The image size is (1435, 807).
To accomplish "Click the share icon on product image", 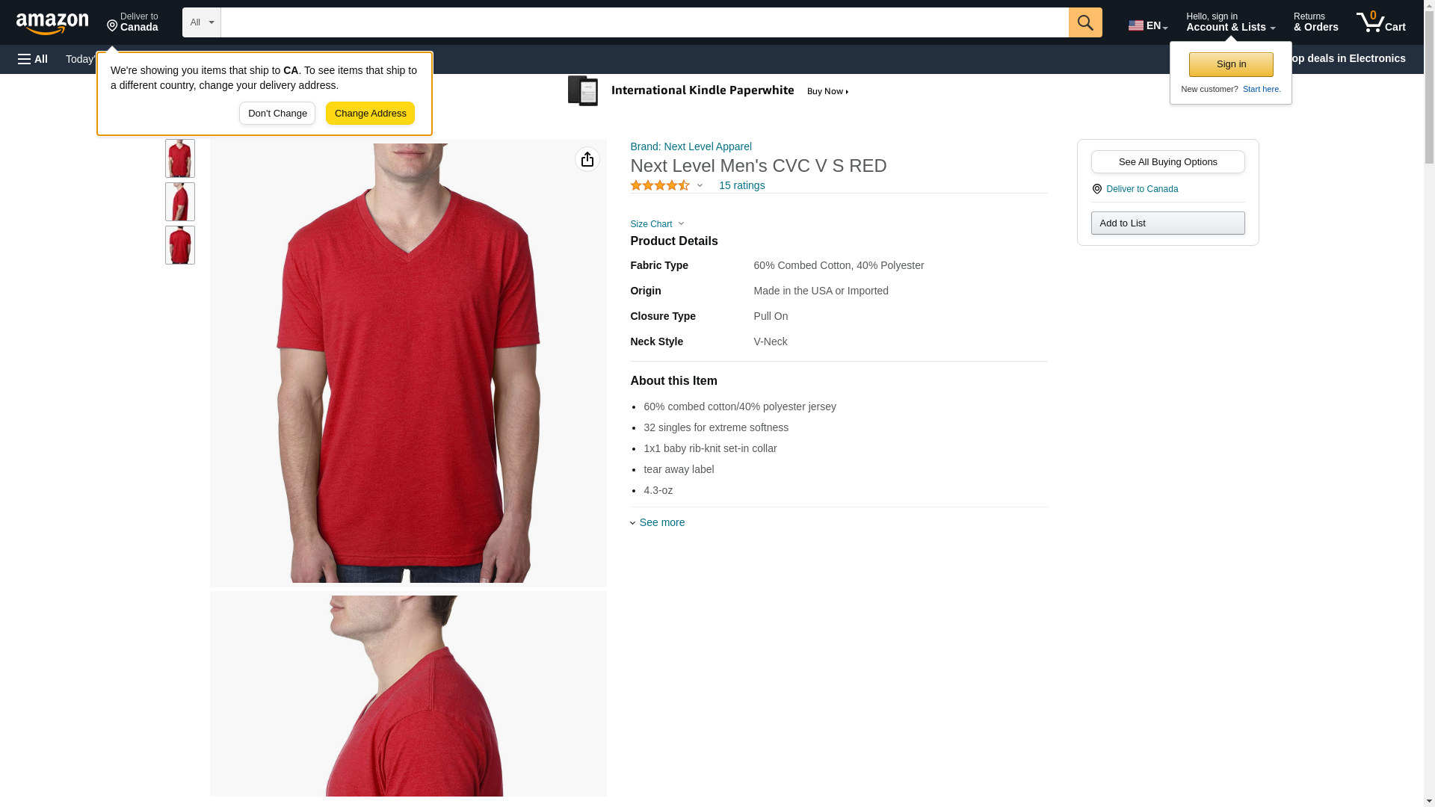I will 587,159.
